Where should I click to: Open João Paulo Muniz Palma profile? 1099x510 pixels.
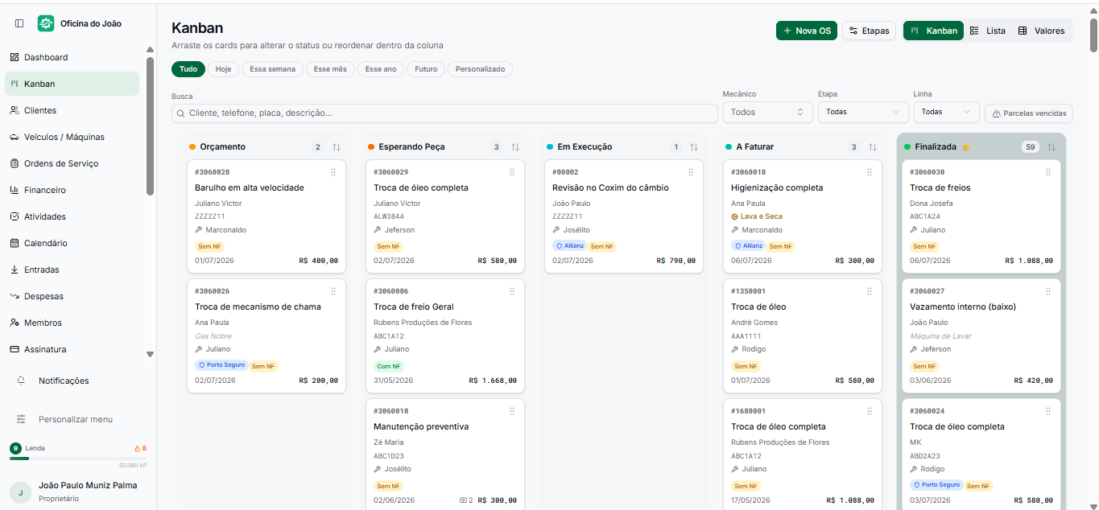click(x=78, y=491)
